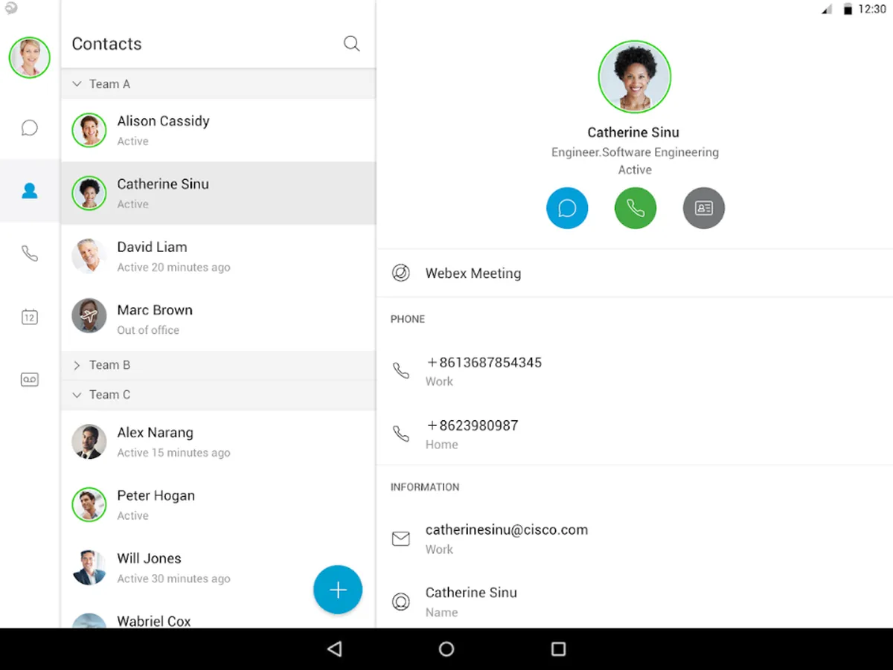Open my profile avatar at top left
This screenshot has height=670, width=893.
coord(30,58)
